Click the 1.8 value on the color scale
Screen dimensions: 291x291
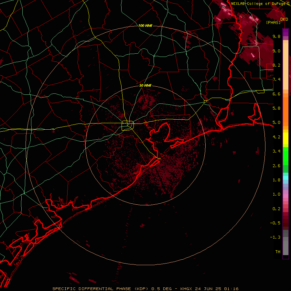click(276, 180)
